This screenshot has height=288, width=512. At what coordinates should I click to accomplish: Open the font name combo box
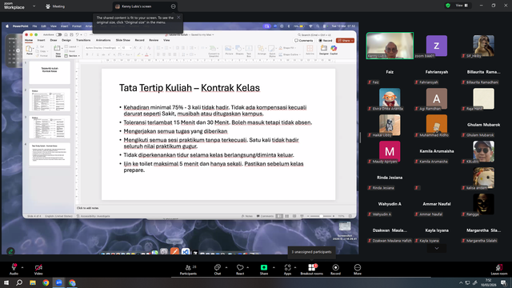pos(102,48)
